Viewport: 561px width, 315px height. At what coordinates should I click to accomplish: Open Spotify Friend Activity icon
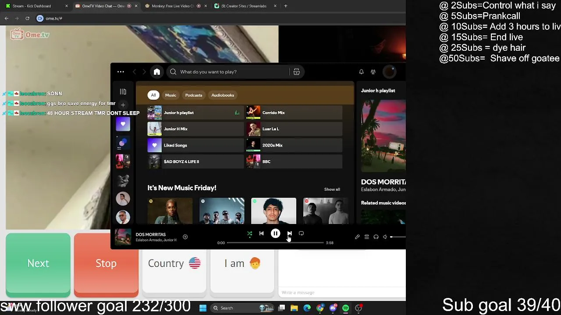click(373, 72)
